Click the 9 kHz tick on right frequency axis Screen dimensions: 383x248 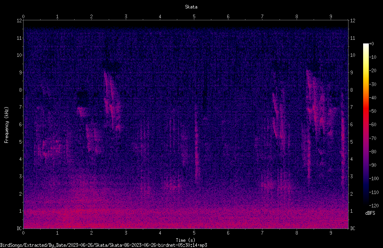351,73
